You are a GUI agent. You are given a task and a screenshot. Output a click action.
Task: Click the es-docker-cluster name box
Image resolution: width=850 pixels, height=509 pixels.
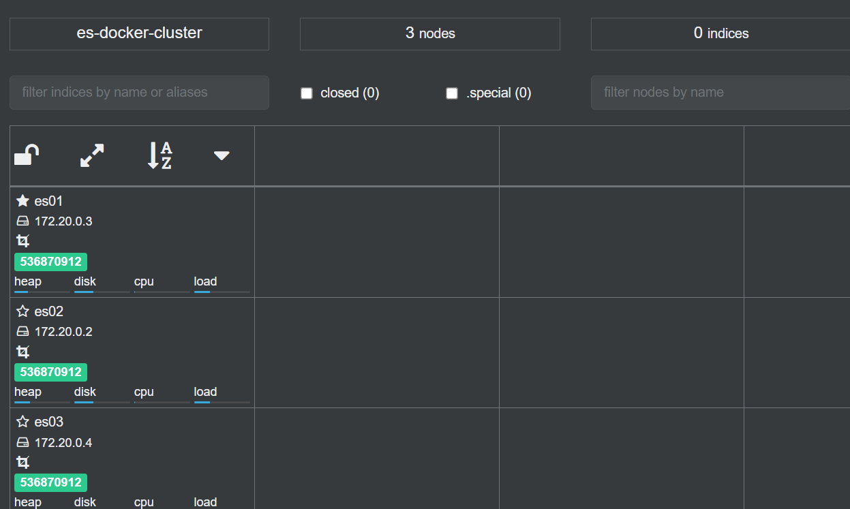coord(139,33)
